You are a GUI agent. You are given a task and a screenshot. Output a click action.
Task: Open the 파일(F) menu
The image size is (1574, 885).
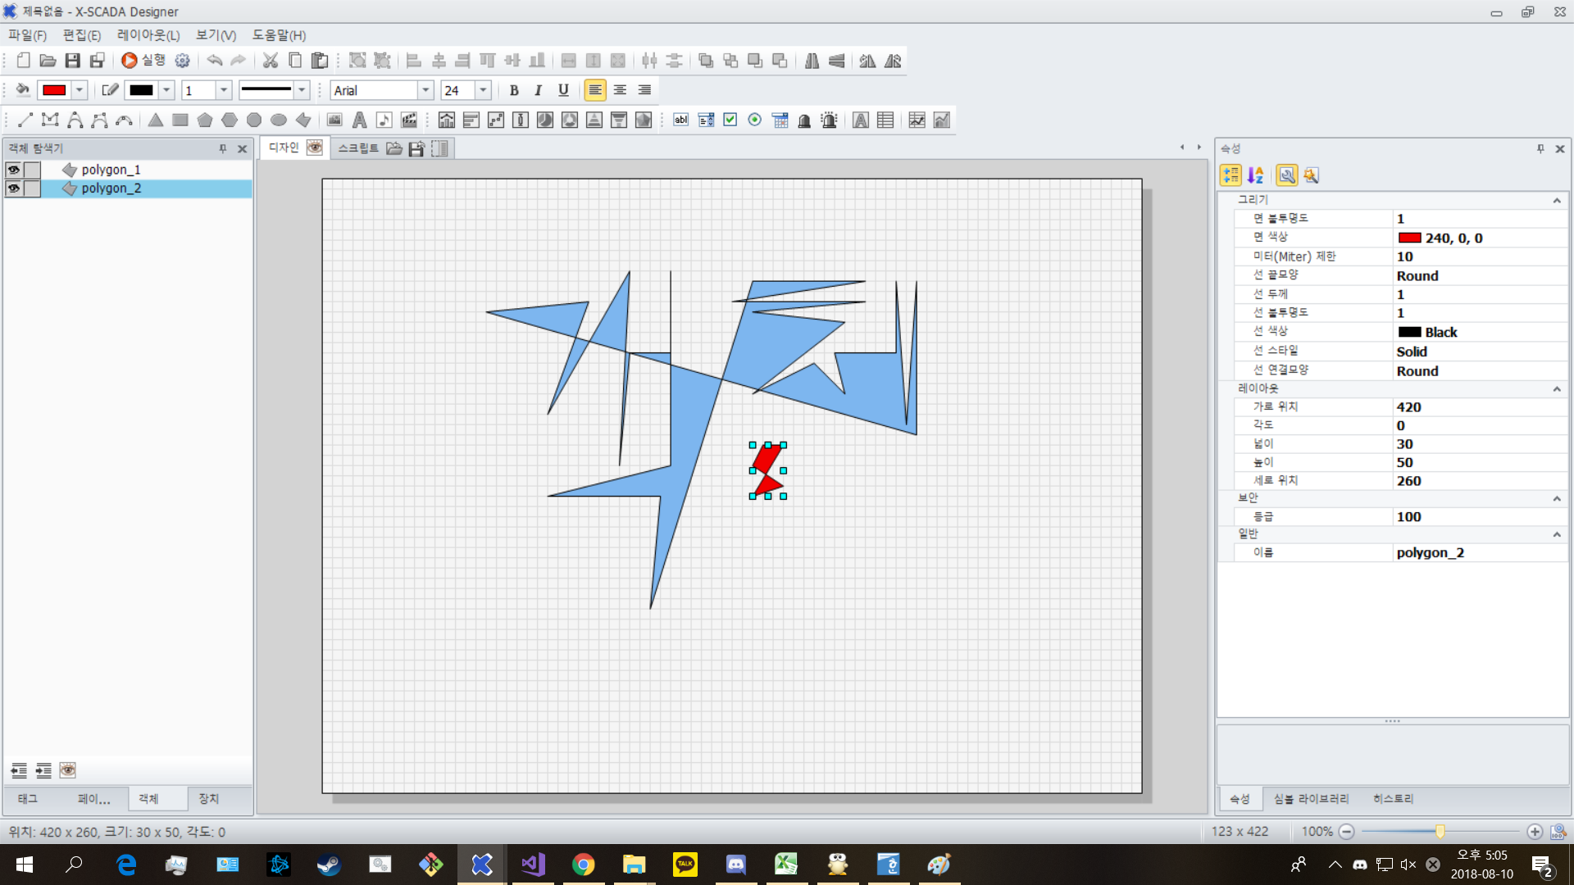point(28,35)
